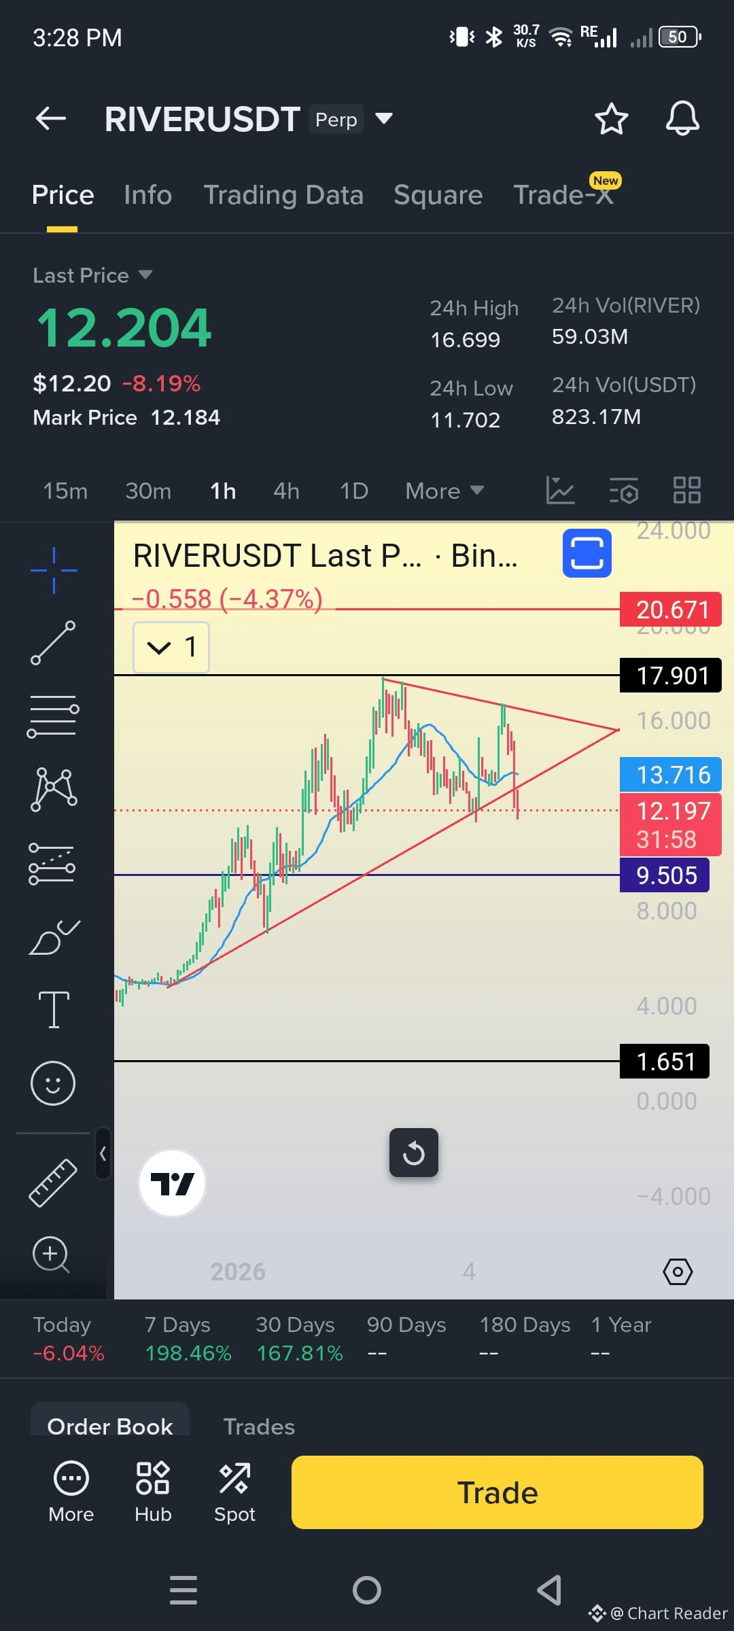Toggle fullscreen with the blue chart button
The width and height of the screenshot is (734, 1631).
click(587, 553)
